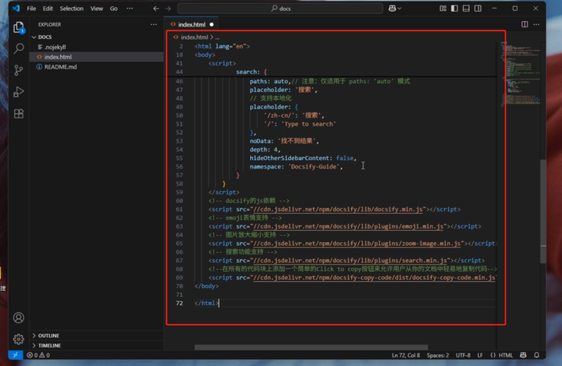The width and height of the screenshot is (562, 366).
Task: Open Source Control view
Action: [19, 70]
